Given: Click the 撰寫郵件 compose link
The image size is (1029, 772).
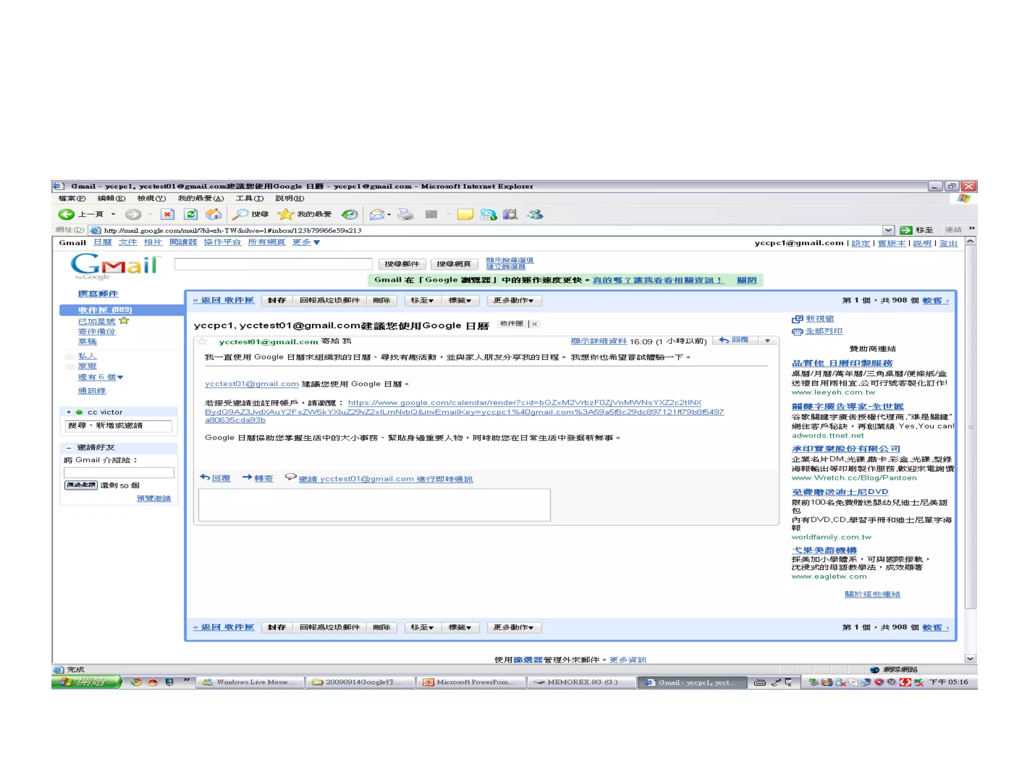Looking at the screenshot, I should pyautogui.click(x=98, y=294).
